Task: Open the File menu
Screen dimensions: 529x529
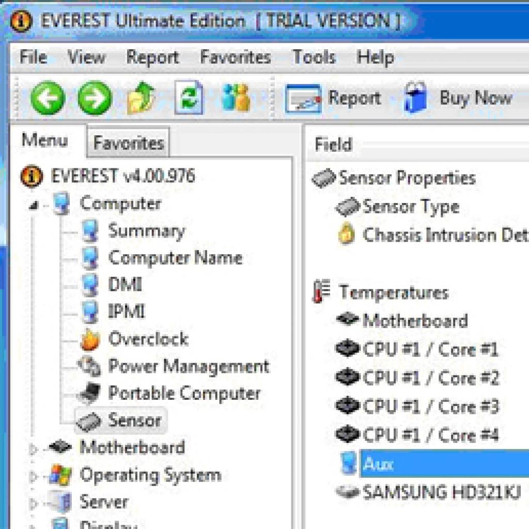Action: click(x=33, y=57)
